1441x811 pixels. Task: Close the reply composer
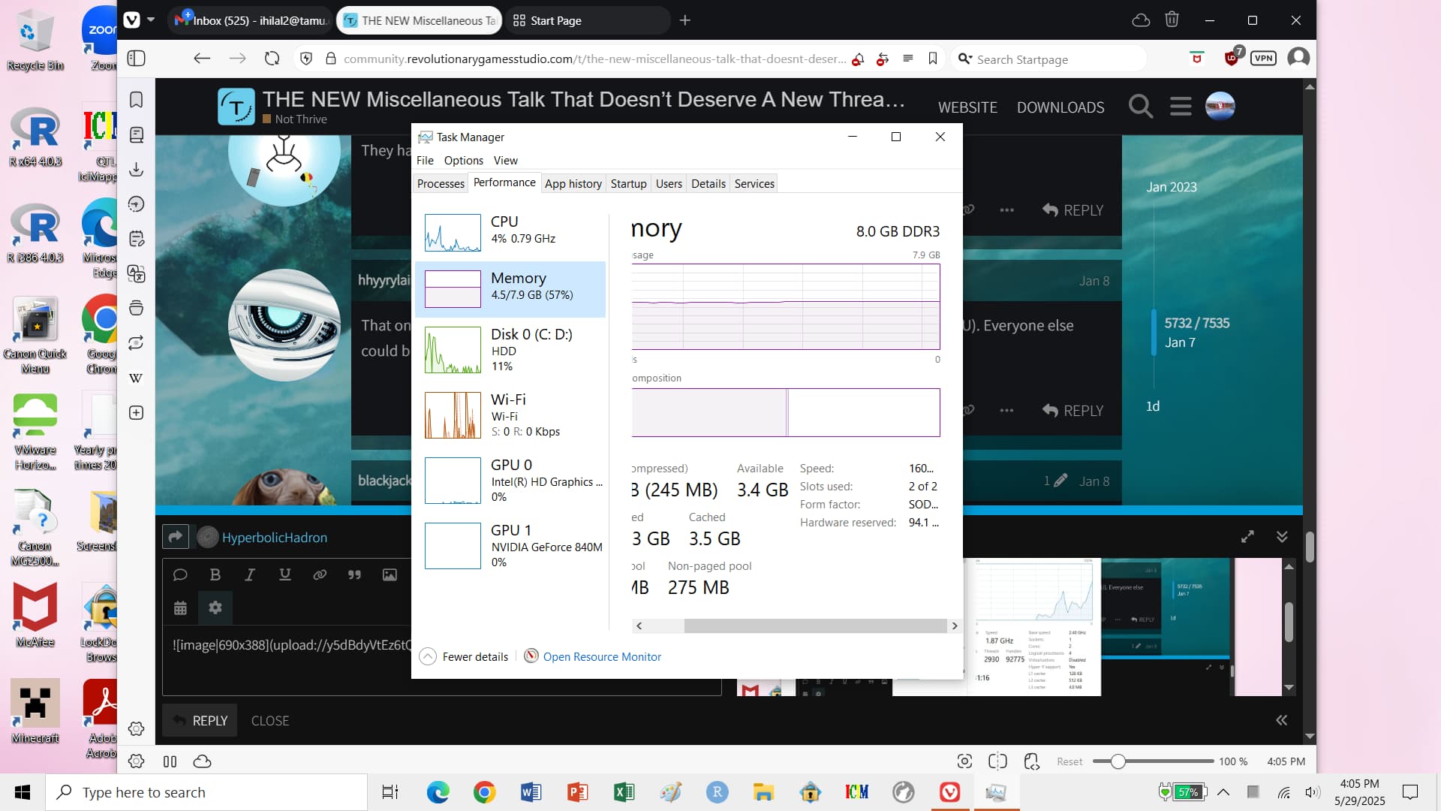pos(270,720)
